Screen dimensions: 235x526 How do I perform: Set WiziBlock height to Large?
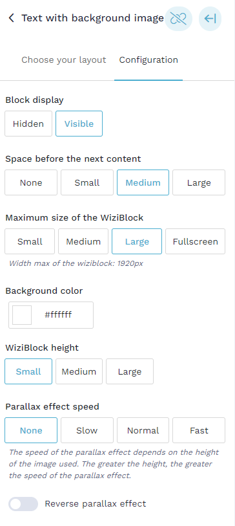pyautogui.click(x=130, y=371)
